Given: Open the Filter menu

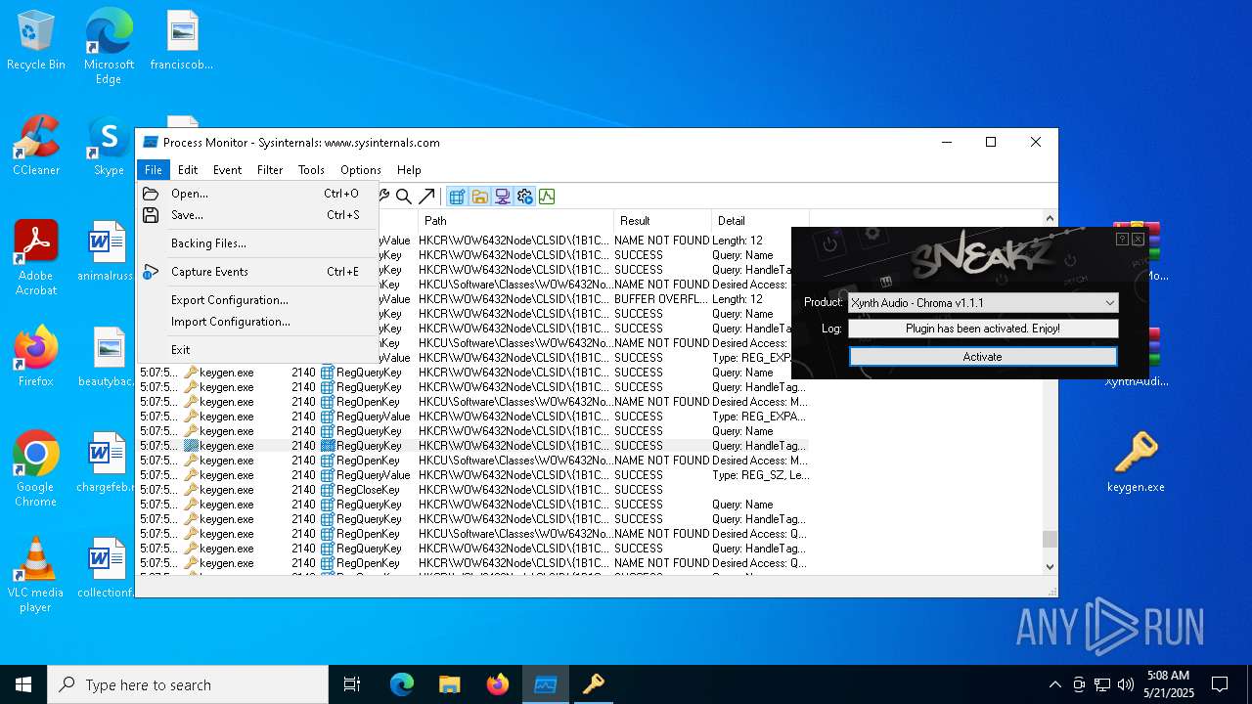Looking at the screenshot, I should [270, 169].
